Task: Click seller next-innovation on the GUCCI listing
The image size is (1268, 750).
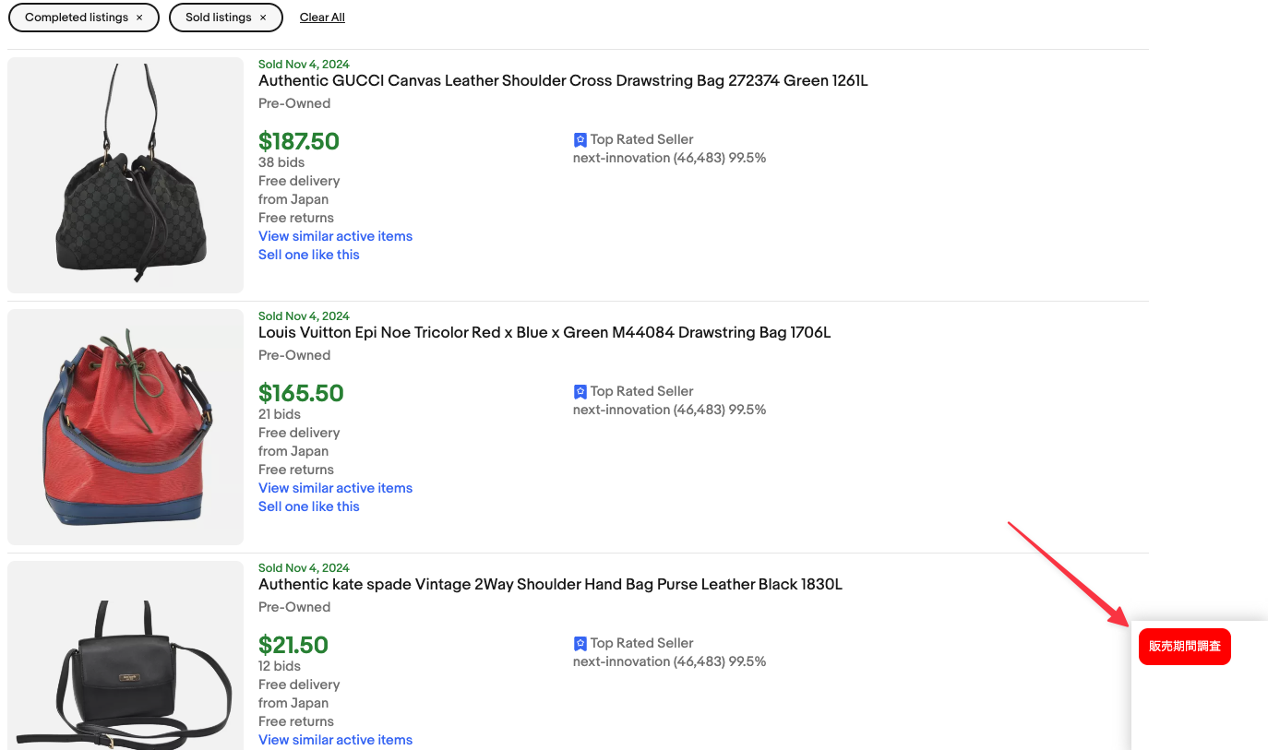Action: (669, 158)
